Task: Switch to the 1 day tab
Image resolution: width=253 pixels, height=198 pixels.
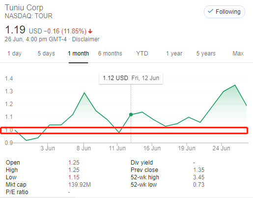Action: coord(14,54)
